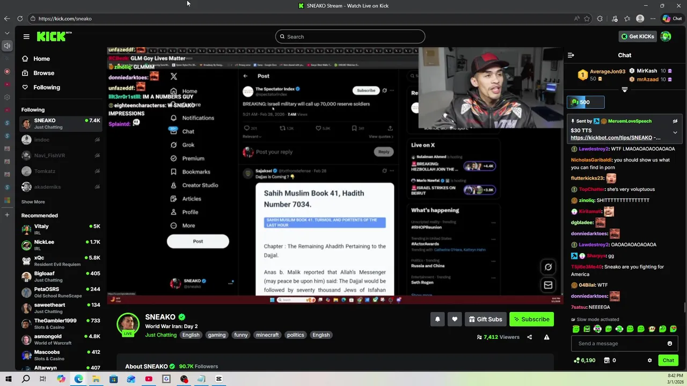687x386 pixels.
Task: Open the chat settings gear
Action: [649, 360]
